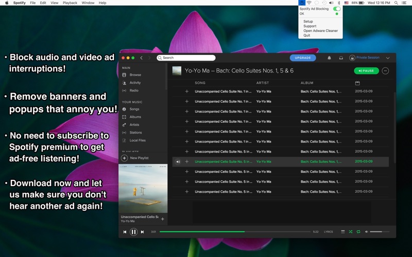
Task: Click the Spotify search field
Action: pyautogui.click(x=186, y=58)
